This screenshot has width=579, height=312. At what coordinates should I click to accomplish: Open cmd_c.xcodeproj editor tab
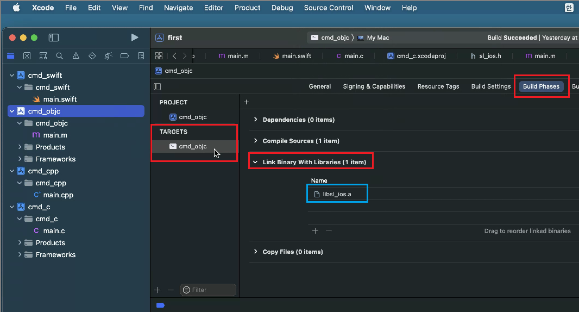416,56
